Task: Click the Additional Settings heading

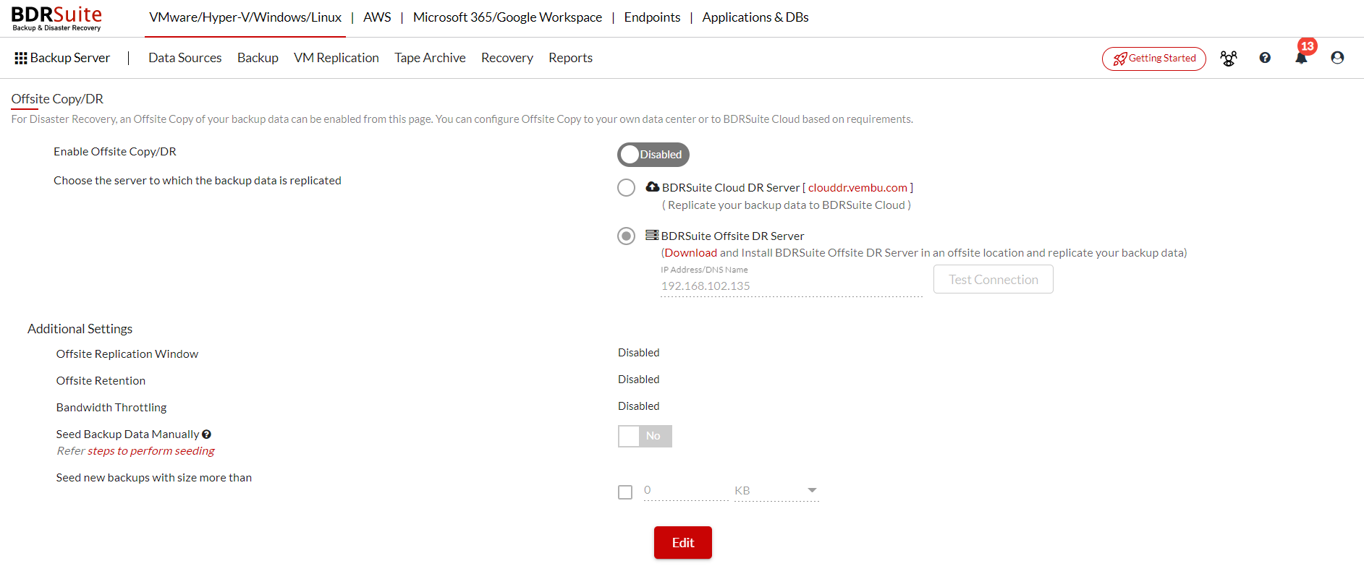Action: 80,329
